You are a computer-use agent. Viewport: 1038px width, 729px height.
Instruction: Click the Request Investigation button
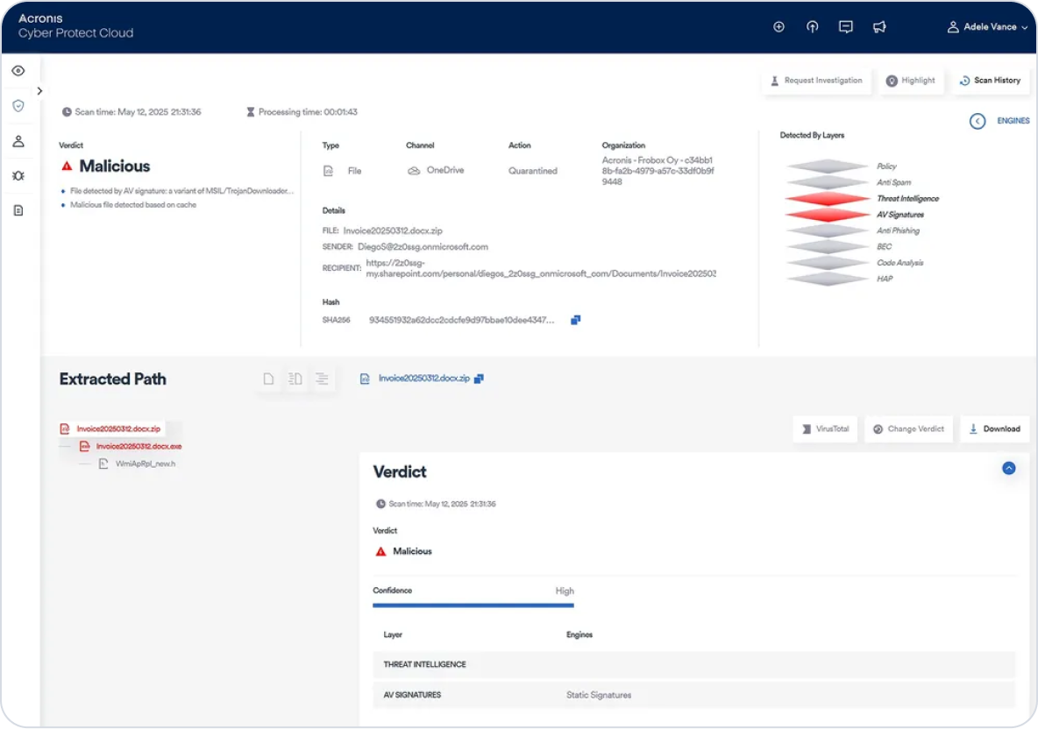coord(815,80)
